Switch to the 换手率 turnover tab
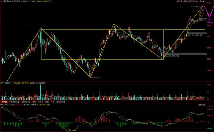The image size is (214, 132). click(x=40, y=102)
